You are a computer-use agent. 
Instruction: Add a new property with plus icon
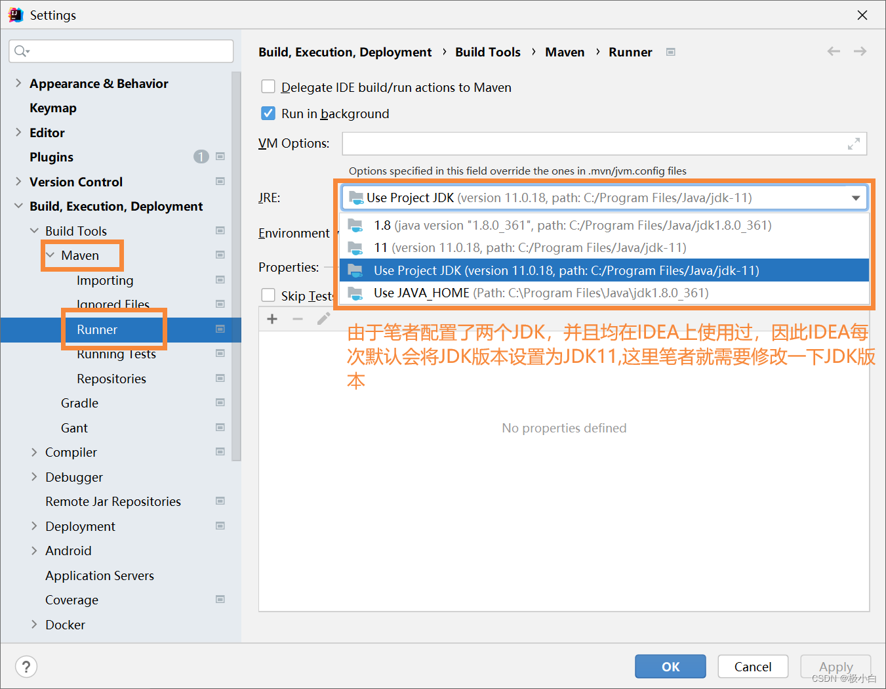[x=272, y=319]
